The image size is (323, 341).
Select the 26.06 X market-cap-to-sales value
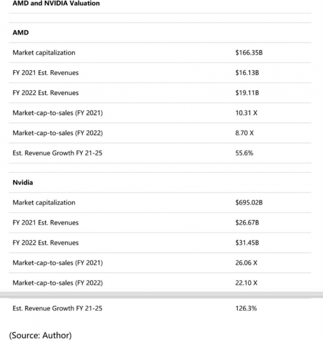coord(246,263)
